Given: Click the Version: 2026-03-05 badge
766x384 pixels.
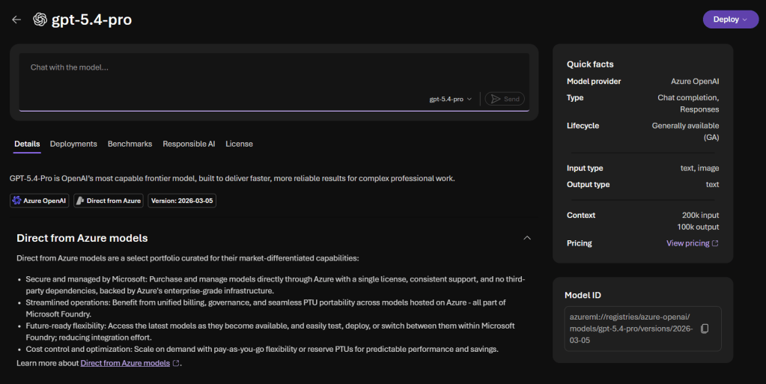Looking at the screenshot, I should click(x=183, y=201).
